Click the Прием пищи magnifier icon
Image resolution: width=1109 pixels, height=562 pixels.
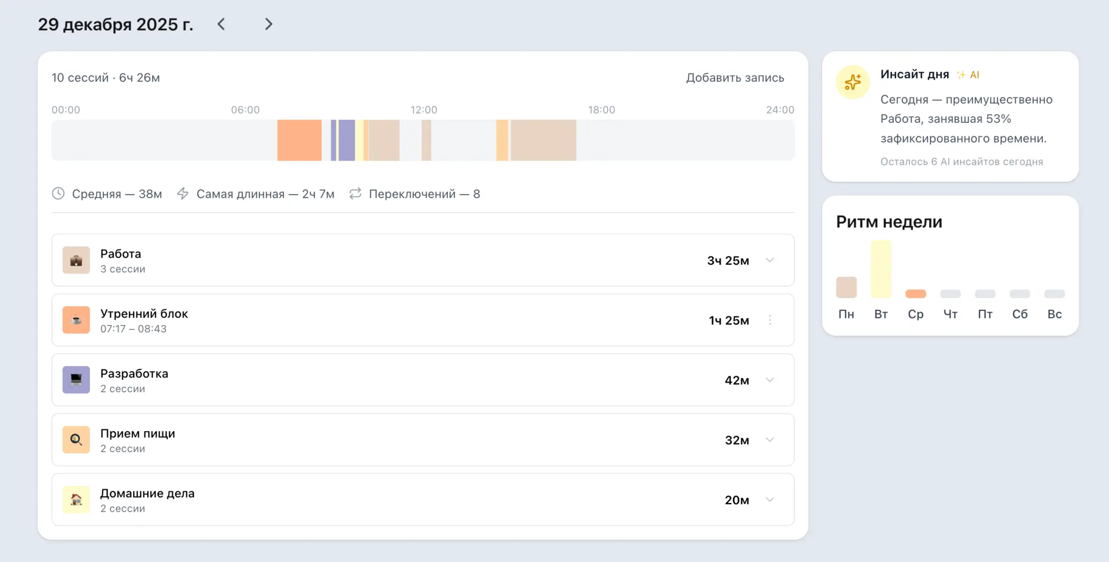76,440
